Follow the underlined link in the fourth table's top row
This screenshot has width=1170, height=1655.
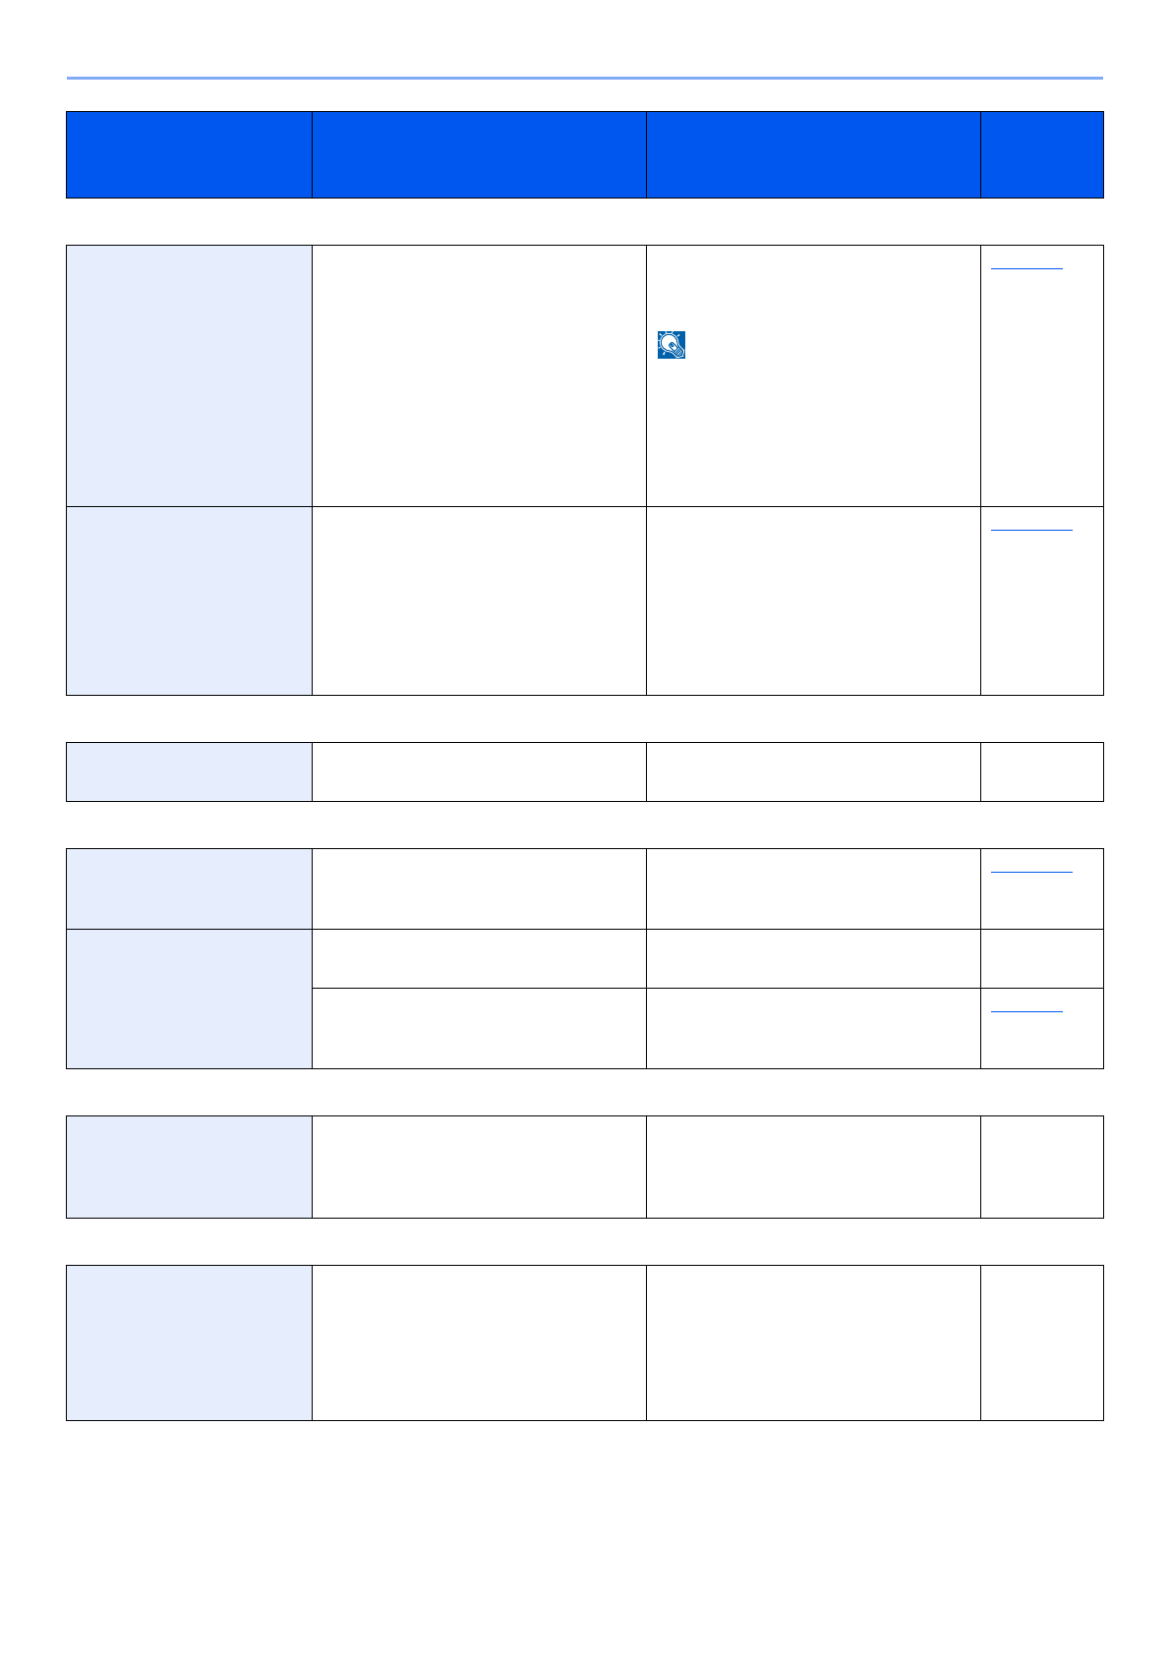click(1031, 871)
